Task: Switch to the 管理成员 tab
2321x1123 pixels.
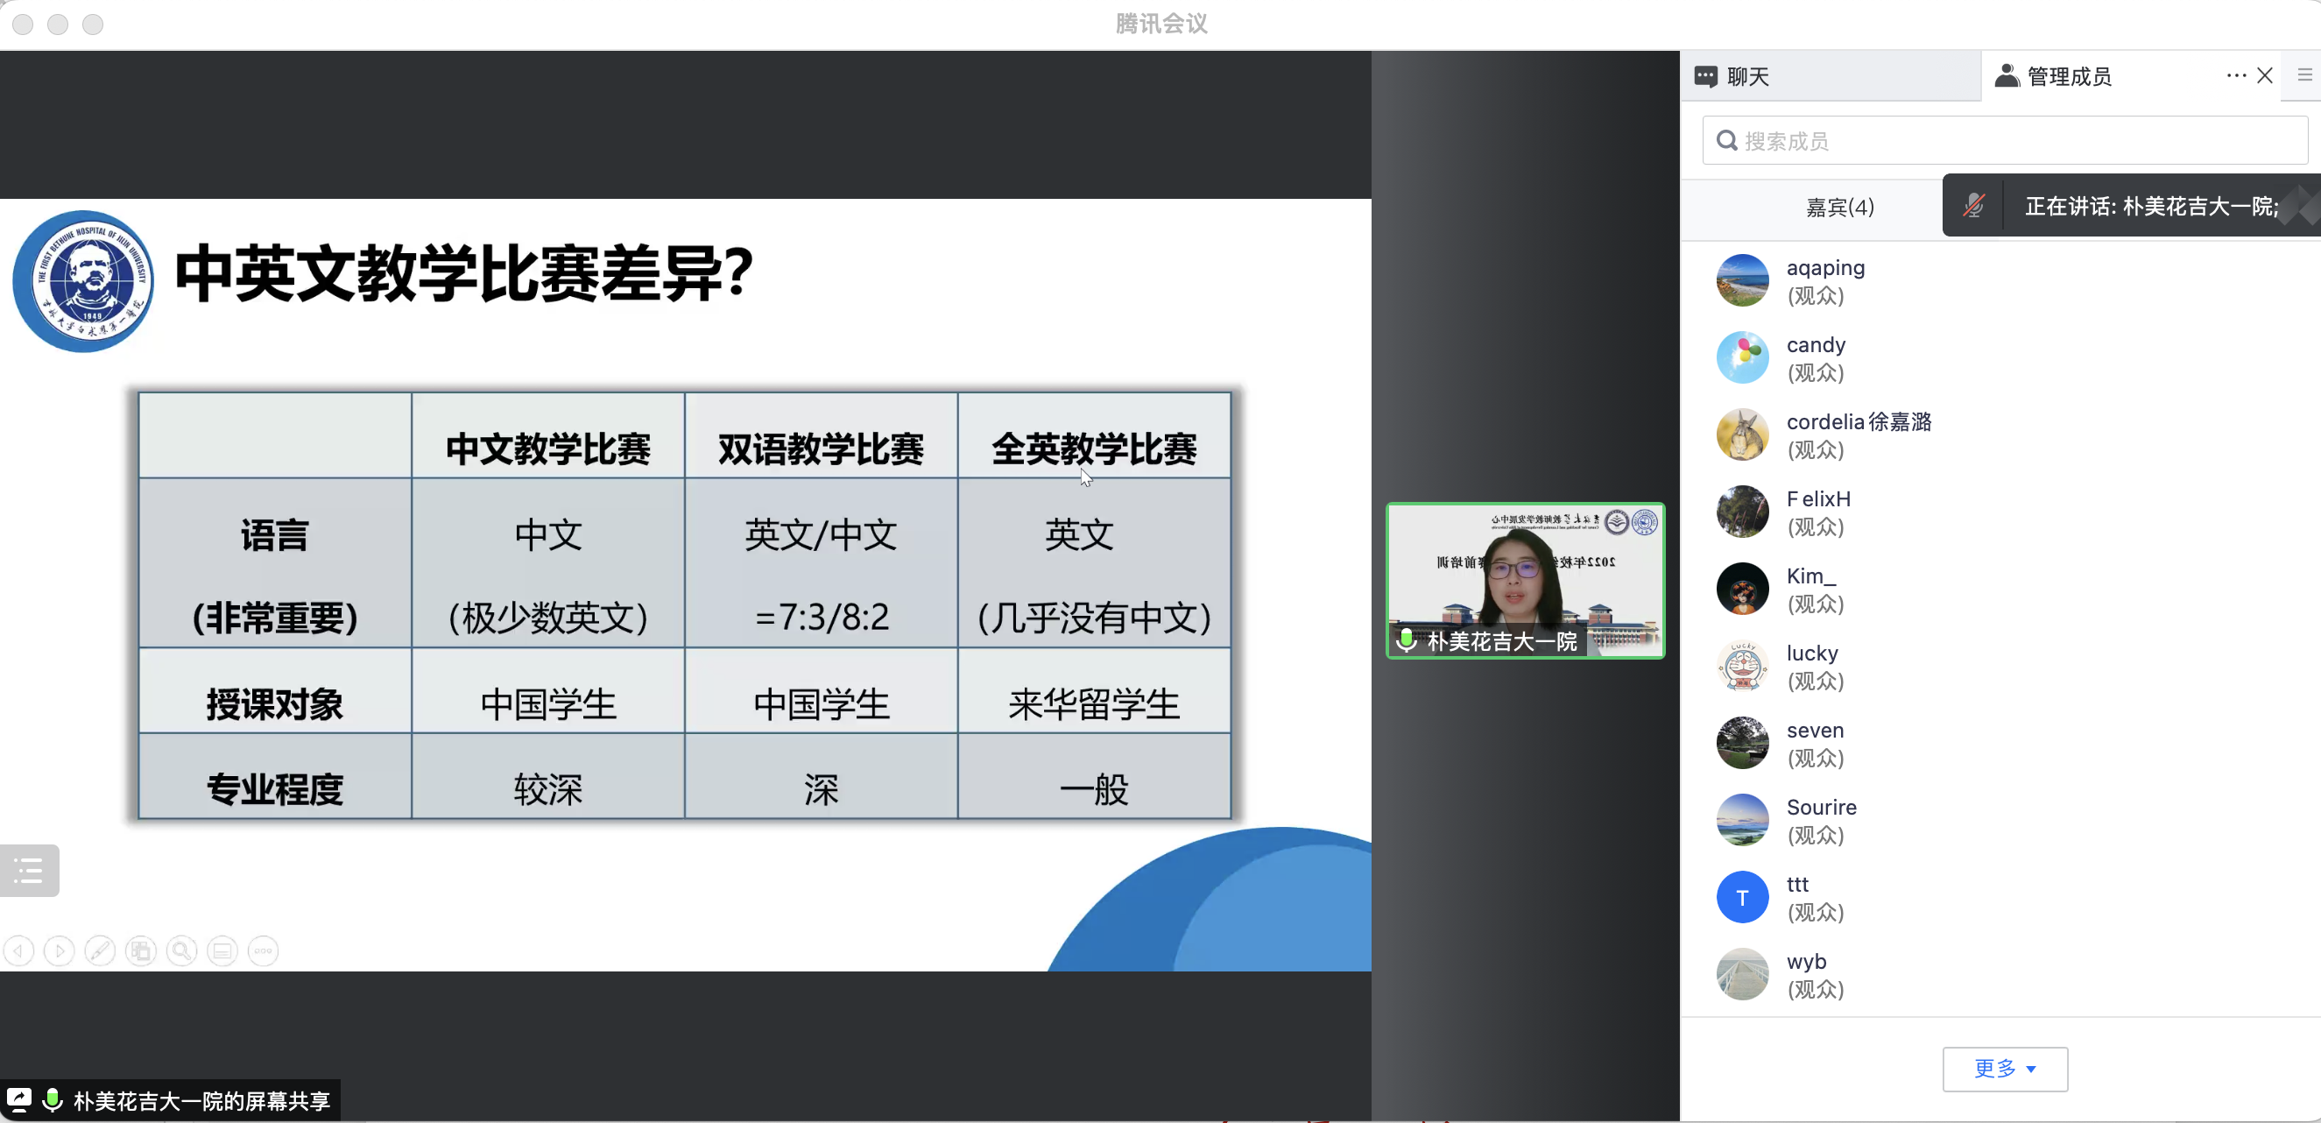Action: click(2130, 75)
